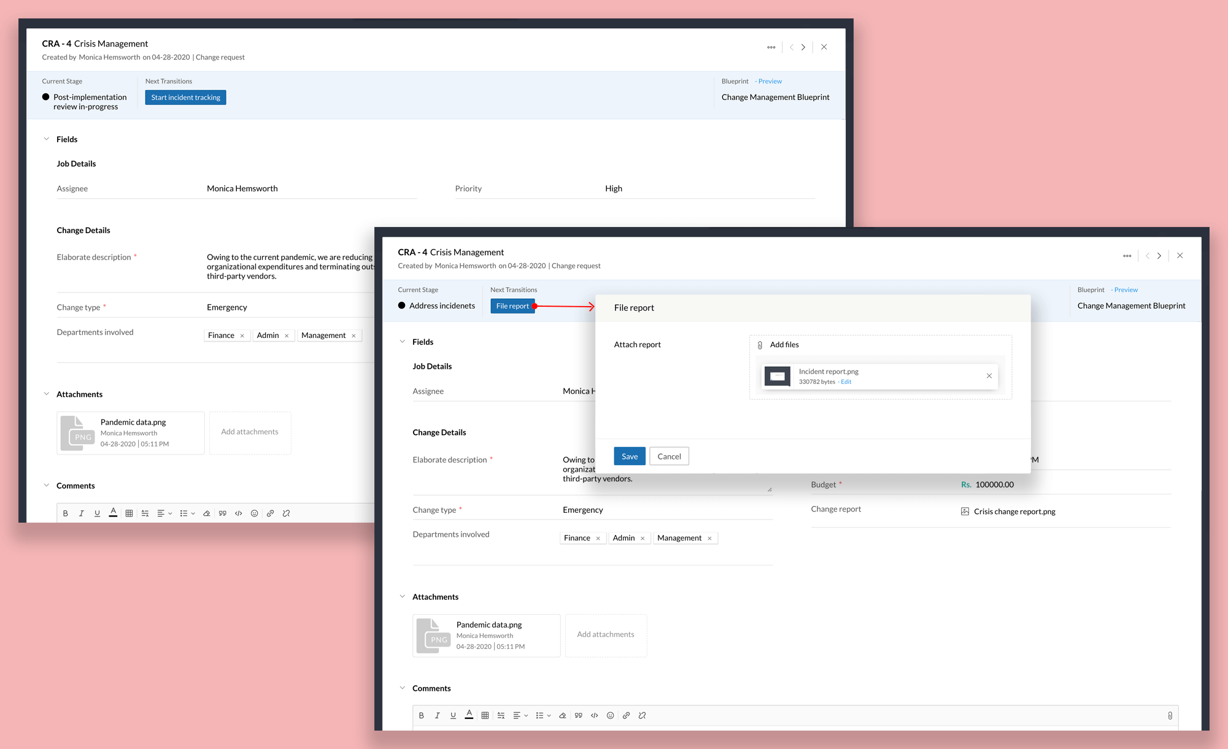Open more options menu in back window header
This screenshot has height=749, width=1228.
click(771, 47)
